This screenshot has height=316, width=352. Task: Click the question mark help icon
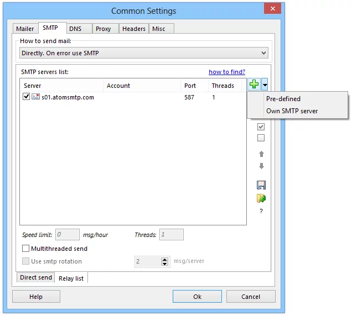[261, 211]
